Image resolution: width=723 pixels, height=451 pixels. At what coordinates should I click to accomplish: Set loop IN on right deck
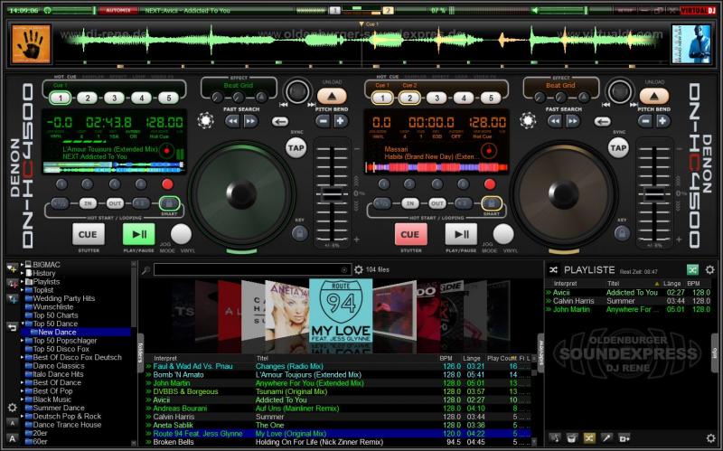[x=410, y=203]
